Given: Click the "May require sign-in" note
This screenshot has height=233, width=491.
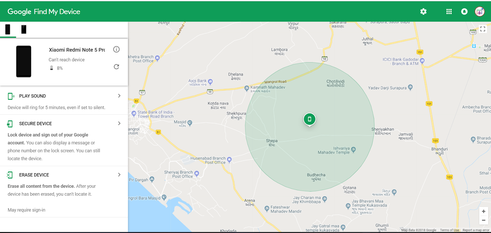Looking at the screenshot, I should click(26, 210).
